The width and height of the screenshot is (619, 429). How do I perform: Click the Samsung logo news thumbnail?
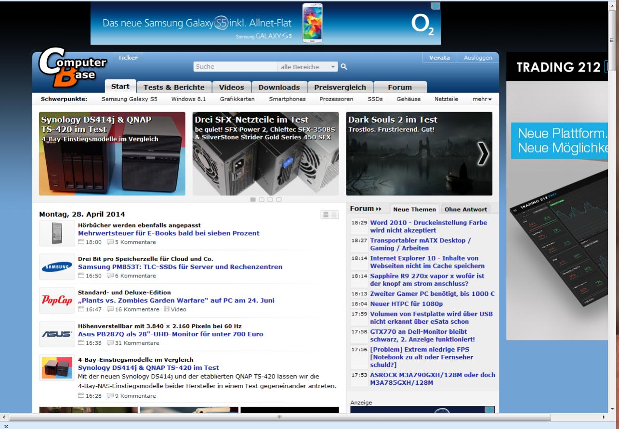click(x=56, y=266)
